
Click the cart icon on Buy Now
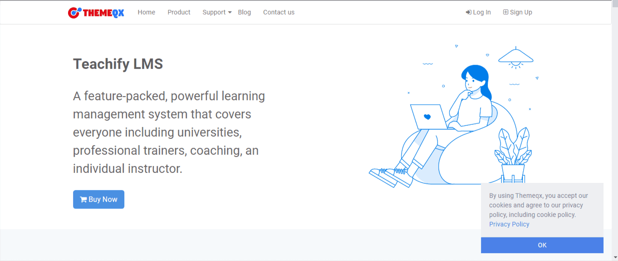[83, 199]
